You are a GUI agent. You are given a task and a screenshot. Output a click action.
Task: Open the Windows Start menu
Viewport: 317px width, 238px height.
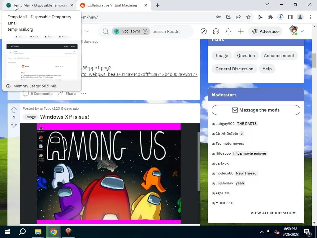tap(7, 232)
